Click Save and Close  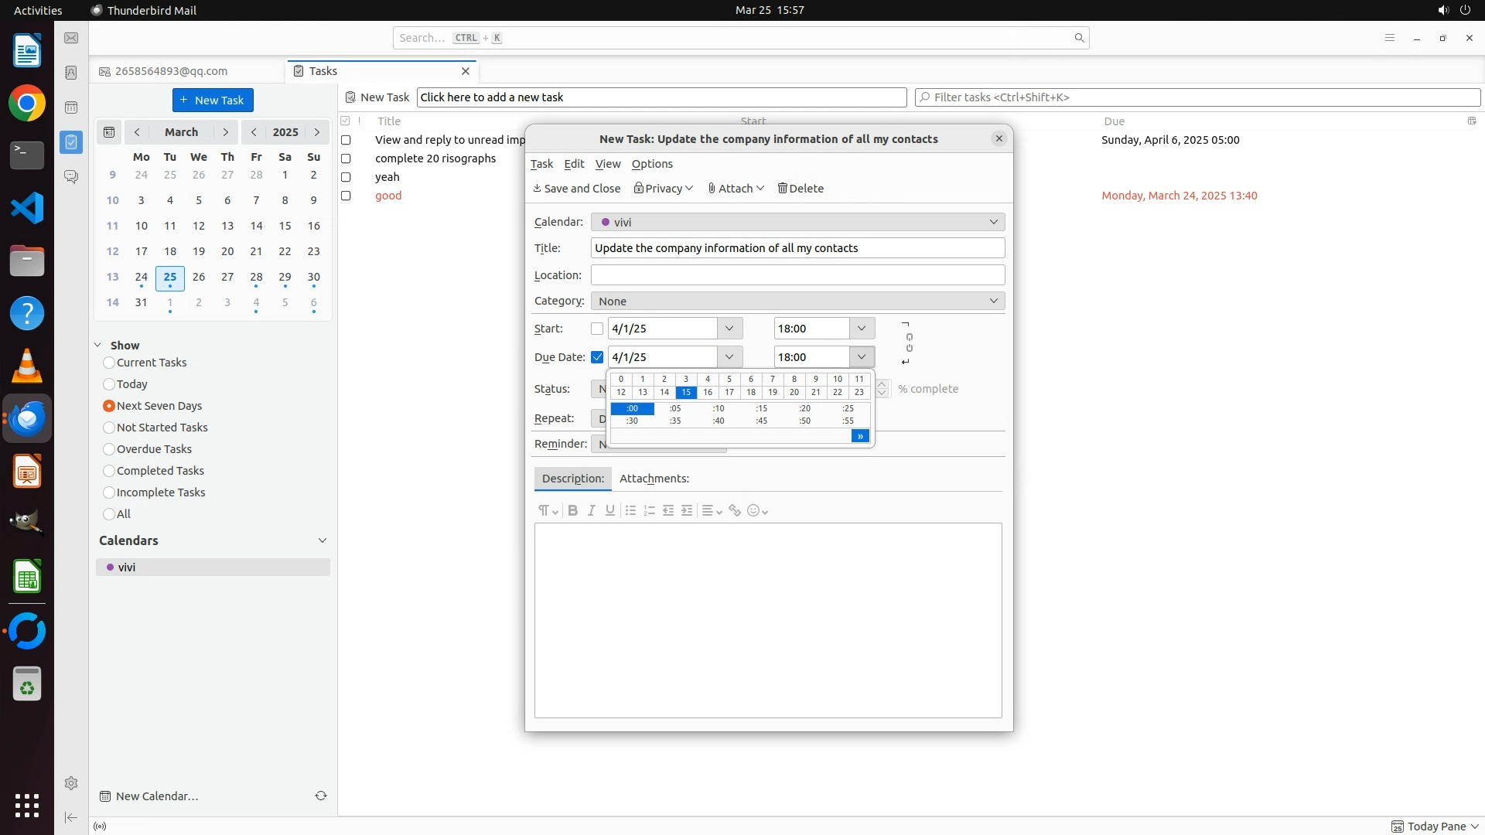pyautogui.click(x=577, y=189)
